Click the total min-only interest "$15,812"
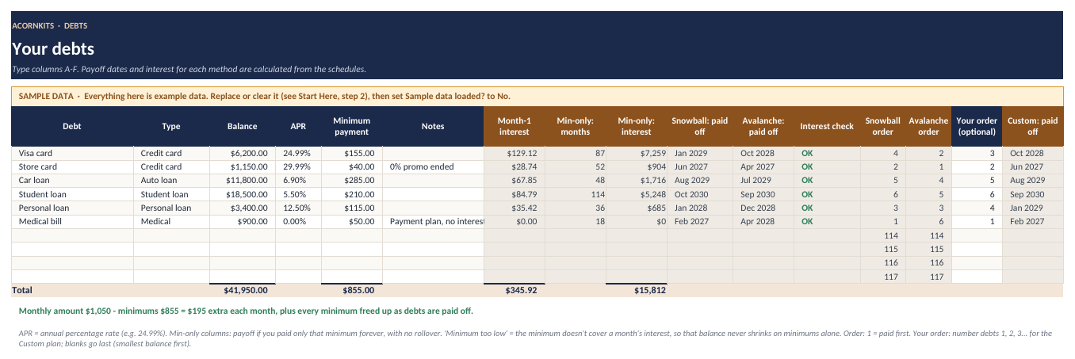1075x359 pixels. (637, 291)
